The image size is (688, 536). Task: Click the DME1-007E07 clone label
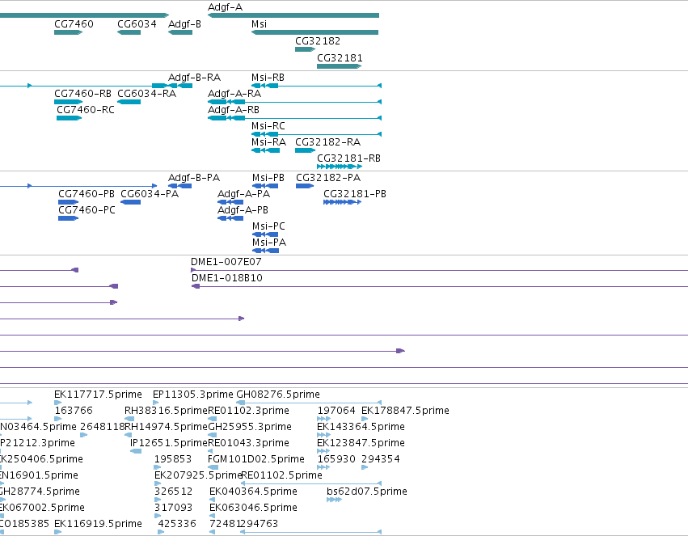coord(226,262)
